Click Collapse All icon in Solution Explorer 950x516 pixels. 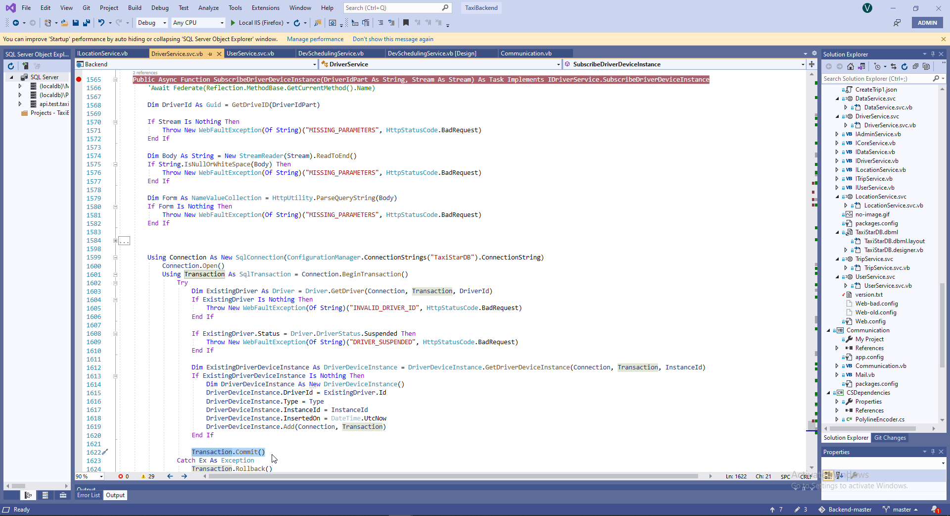coord(915,66)
